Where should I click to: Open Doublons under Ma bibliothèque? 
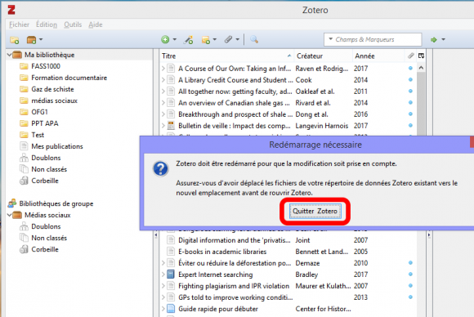[x=46, y=158]
